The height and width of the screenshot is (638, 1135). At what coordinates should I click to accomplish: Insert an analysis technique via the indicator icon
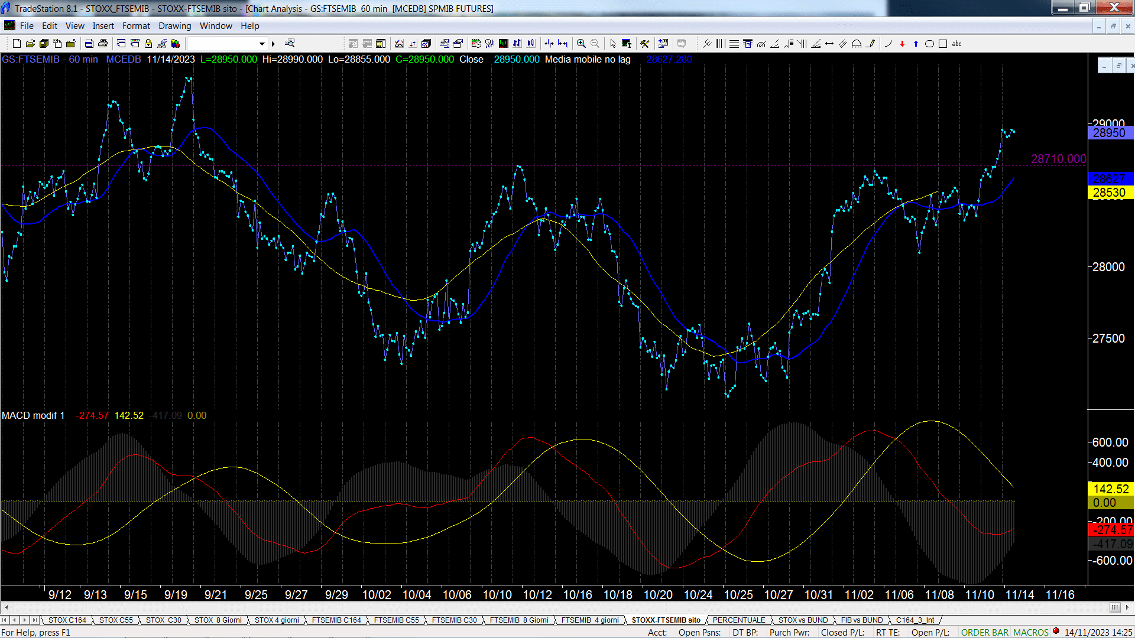[399, 43]
